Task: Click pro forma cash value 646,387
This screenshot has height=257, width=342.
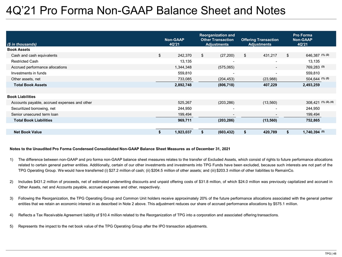Action: (x=313, y=56)
